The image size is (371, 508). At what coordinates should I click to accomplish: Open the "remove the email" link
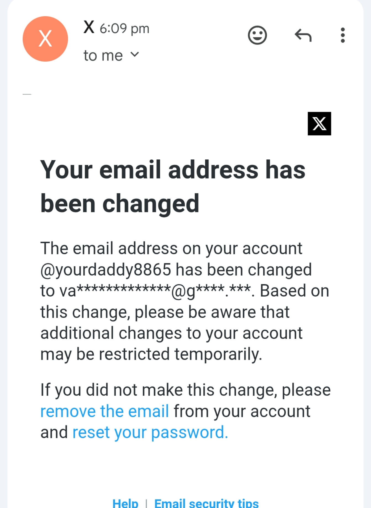click(105, 411)
